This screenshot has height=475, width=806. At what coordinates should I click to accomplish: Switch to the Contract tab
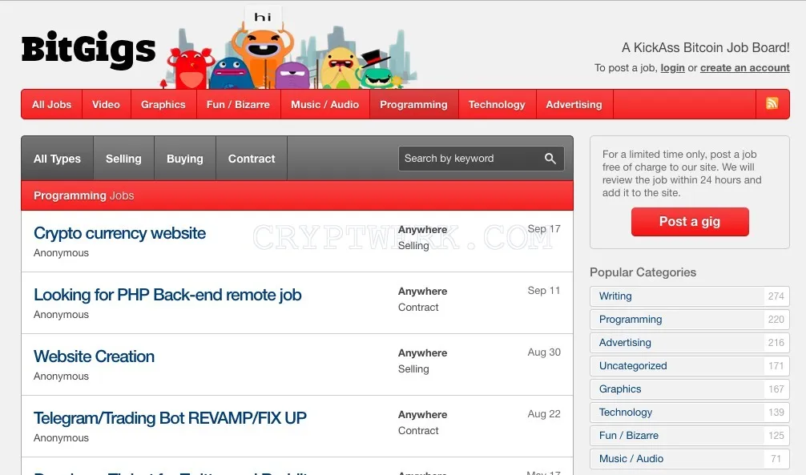pyautogui.click(x=252, y=159)
